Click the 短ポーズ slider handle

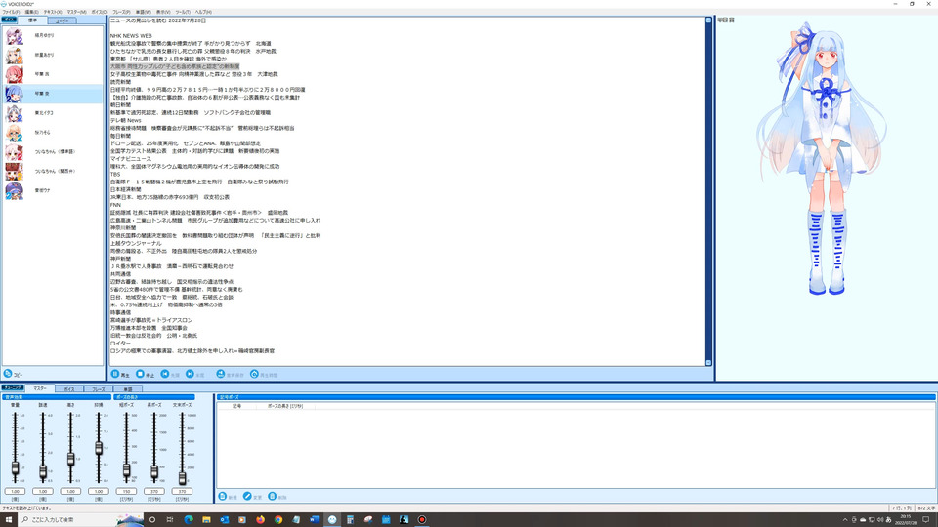(126, 470)
